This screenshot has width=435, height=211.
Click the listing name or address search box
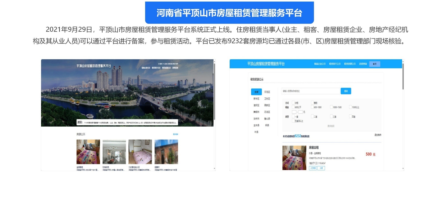(311, 91)
